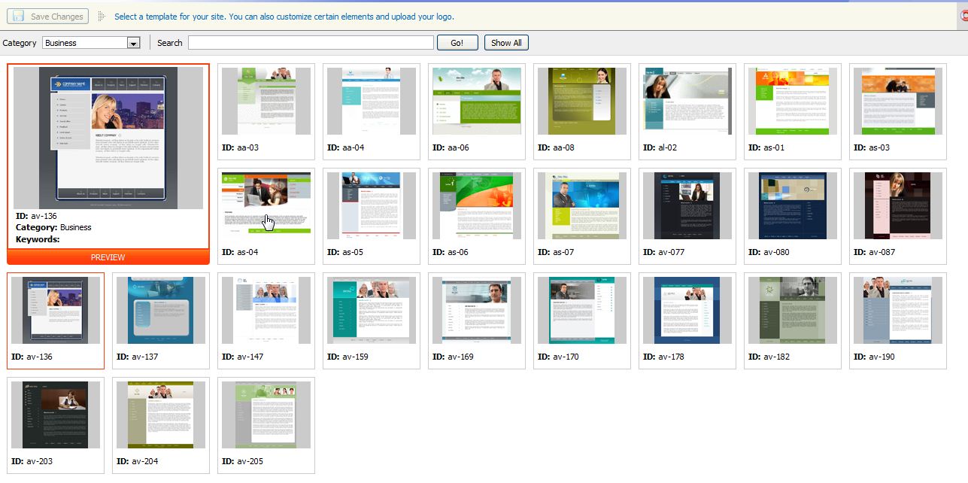968x483 pixels.
Task: Choose template av-137
Action: 160,311
